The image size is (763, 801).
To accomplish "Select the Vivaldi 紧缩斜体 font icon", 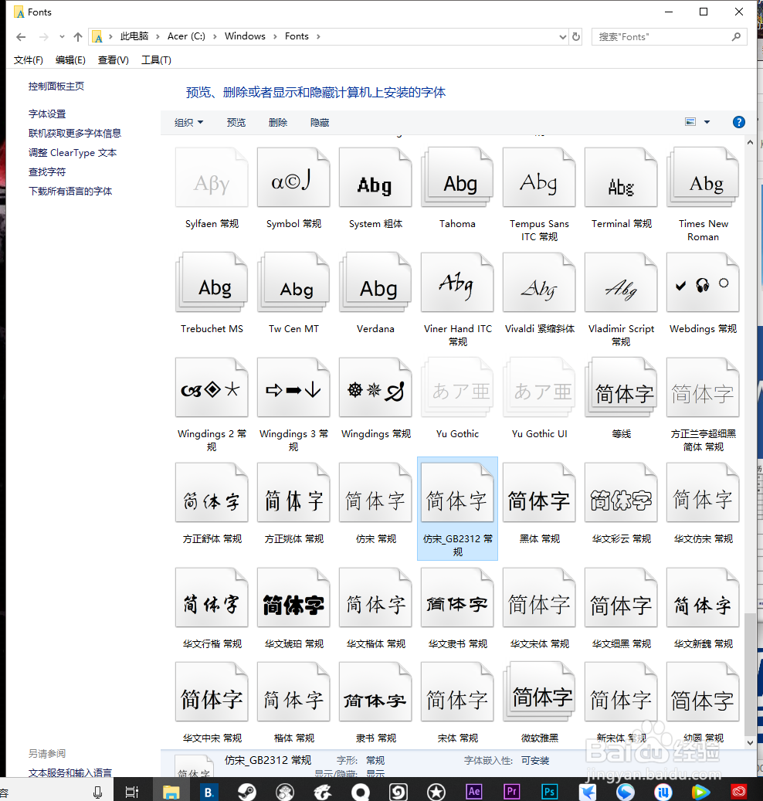I will [539, 282].
